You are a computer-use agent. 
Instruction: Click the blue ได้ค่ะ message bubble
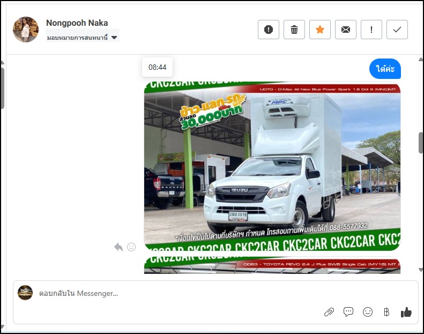385,69
